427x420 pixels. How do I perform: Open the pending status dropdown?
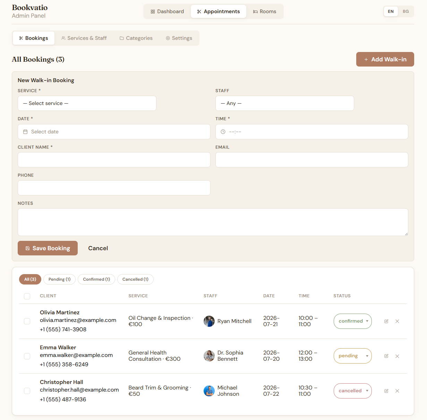click(353, 356)
